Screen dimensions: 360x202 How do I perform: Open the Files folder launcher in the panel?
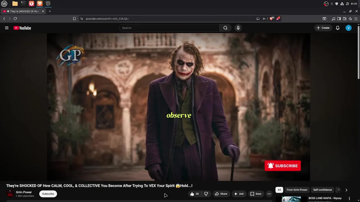(x=15, y=4)
